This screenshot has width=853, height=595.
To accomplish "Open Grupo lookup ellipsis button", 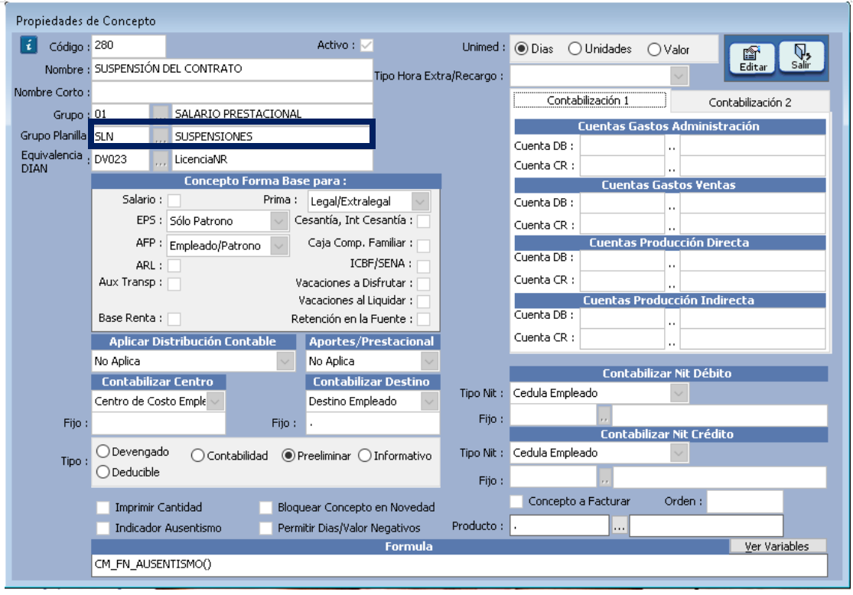I will pos(160,113).
